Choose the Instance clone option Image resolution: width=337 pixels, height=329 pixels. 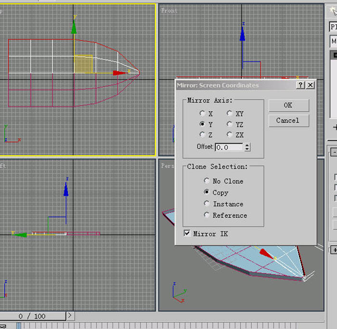tap(207, 203)
